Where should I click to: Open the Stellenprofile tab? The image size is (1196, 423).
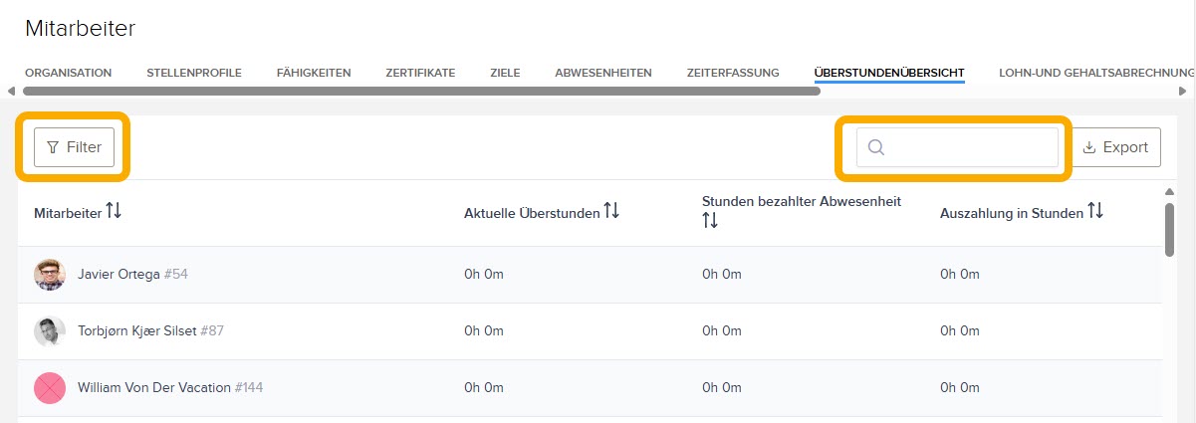pyautogui.click(x=194, y=73)
